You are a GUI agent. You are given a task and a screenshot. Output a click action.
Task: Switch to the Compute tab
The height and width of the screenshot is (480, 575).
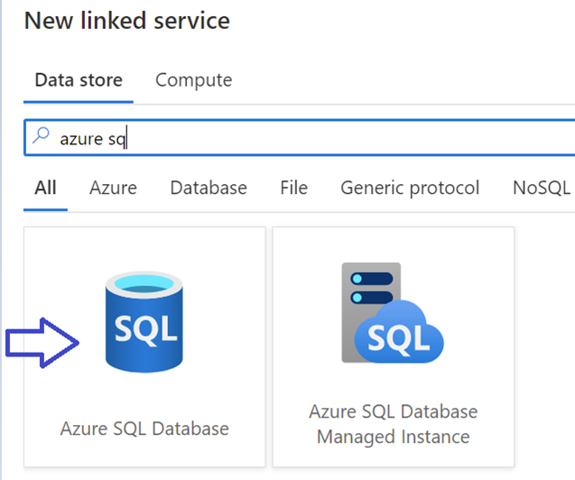[x=193, y=80]
